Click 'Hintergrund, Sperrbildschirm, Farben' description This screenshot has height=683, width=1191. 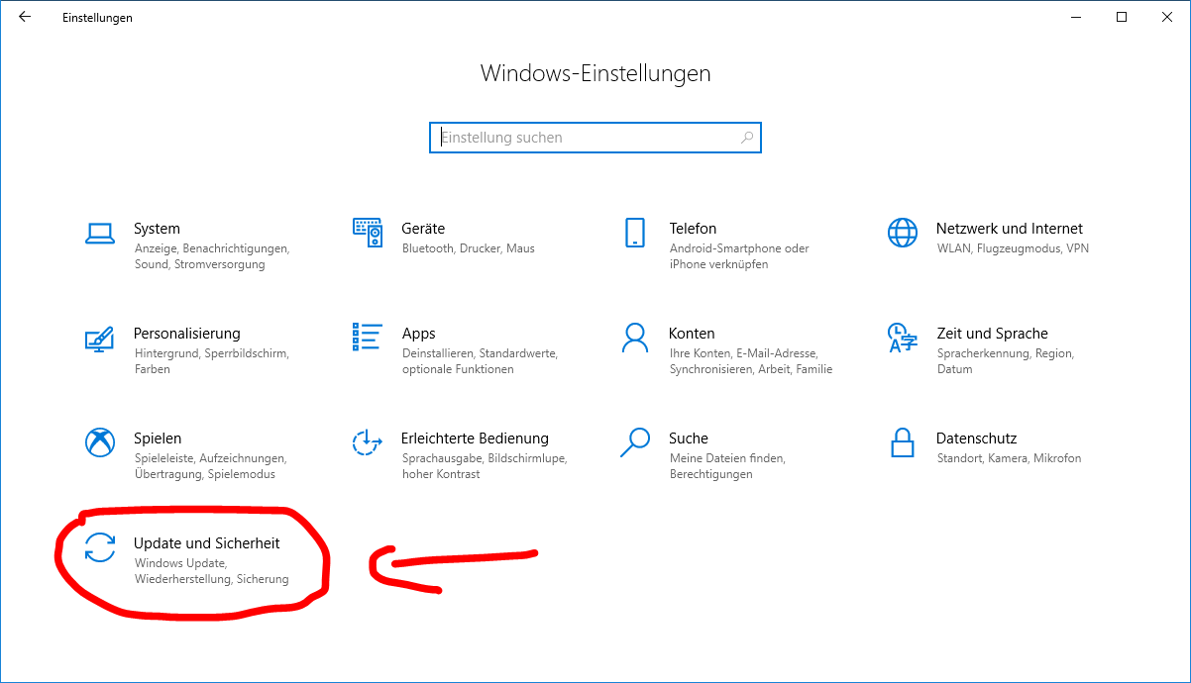(211, 361)
